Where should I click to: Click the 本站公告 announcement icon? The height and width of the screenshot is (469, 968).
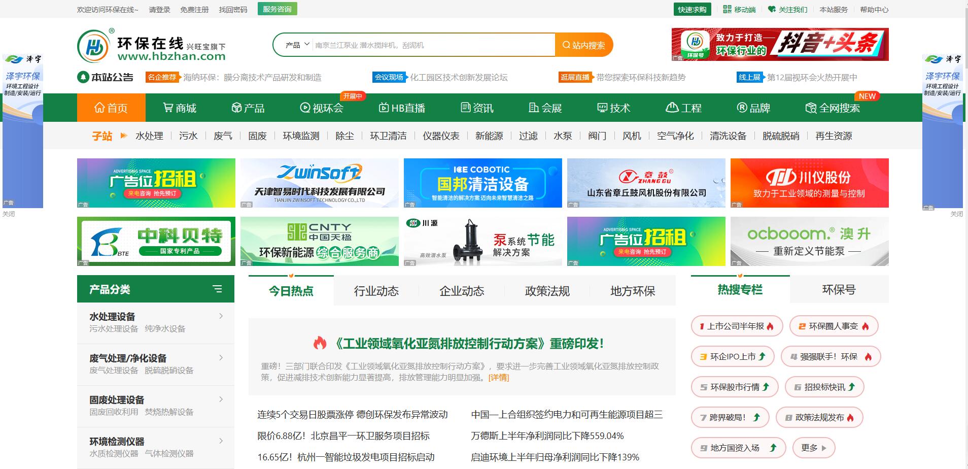click(x=83, y=77)
